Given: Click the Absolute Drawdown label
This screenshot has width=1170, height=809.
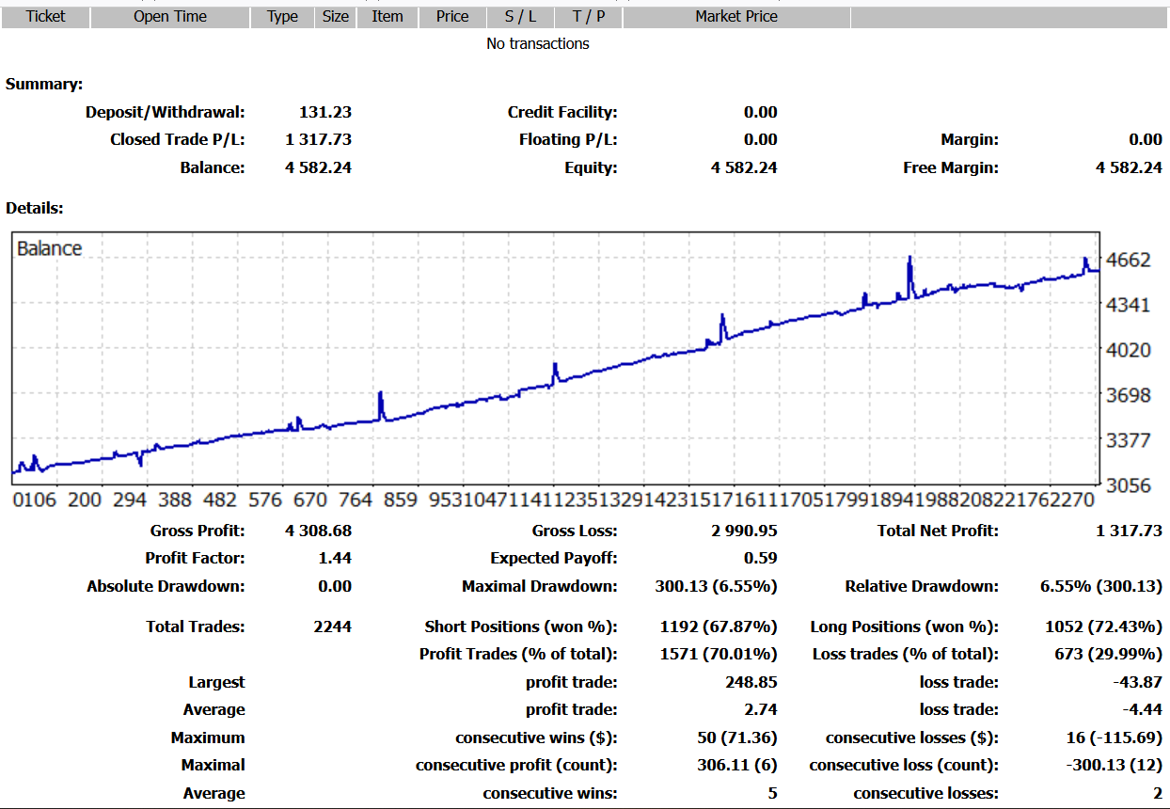Looking at the screenshot, I should tap(166, 587).
